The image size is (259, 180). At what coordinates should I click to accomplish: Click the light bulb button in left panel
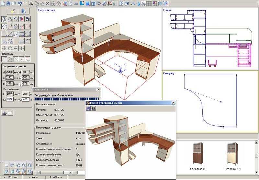[13, 11]
